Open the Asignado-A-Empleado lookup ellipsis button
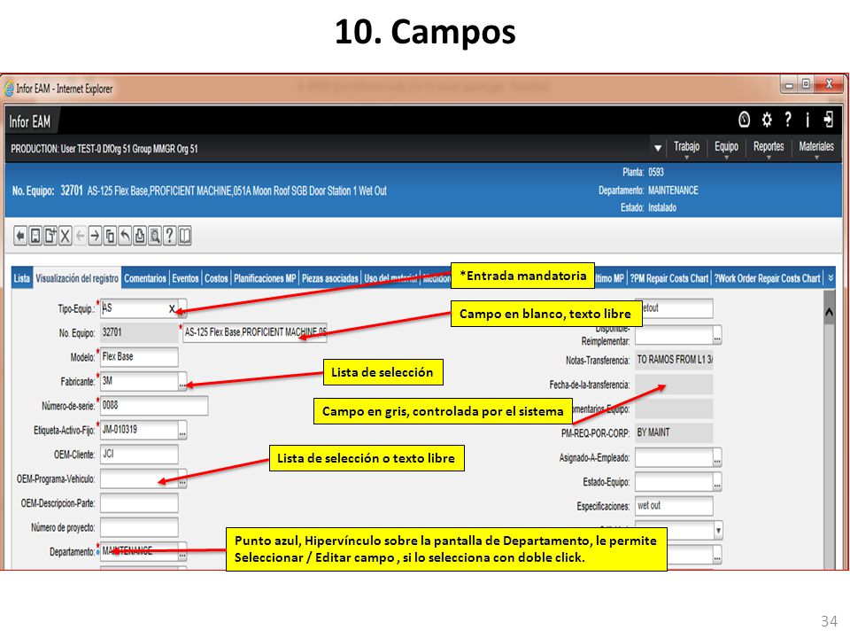The image size is (850, 638). click(717, 457)
